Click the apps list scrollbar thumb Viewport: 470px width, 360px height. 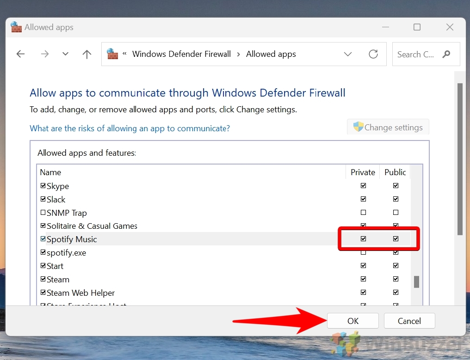(416, 282)
